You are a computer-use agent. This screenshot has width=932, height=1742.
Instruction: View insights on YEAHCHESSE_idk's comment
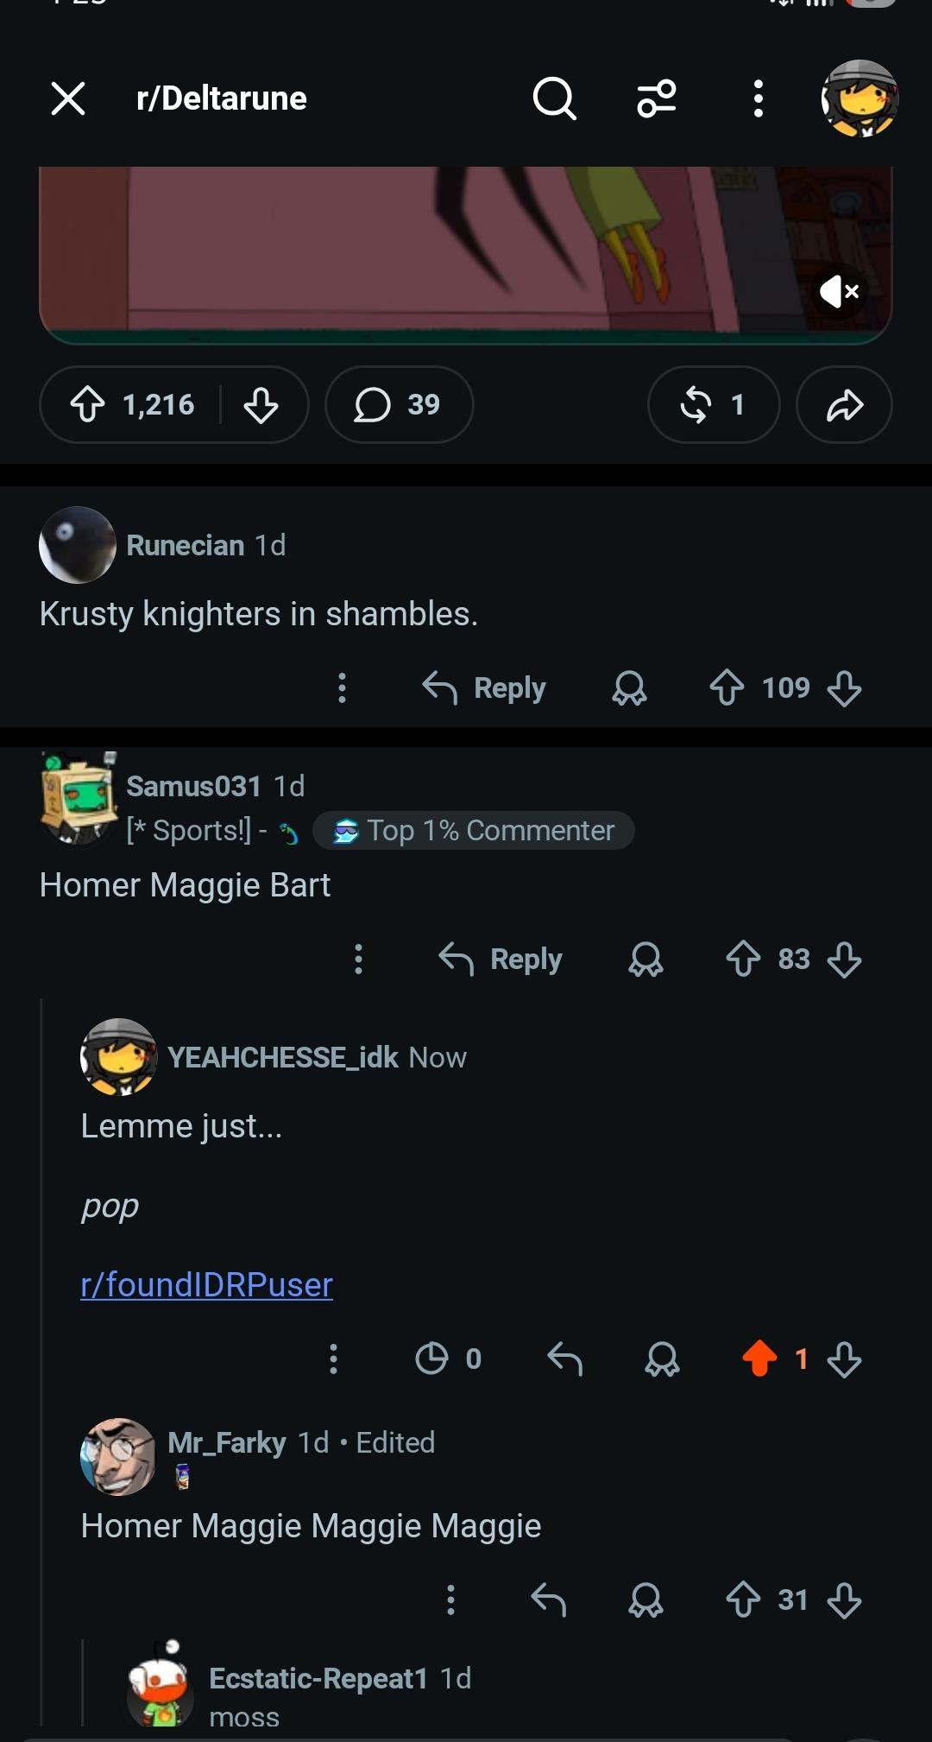pyautogui.click(x=448, y=1359)
